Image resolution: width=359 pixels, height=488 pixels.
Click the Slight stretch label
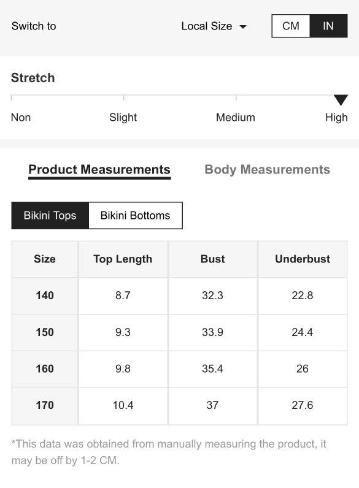[x=123, y=117]
